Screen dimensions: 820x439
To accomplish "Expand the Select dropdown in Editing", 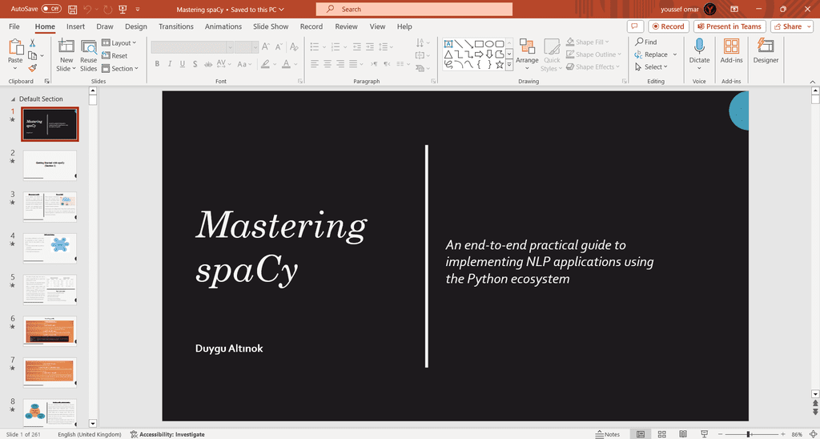I will coord(652,67).
